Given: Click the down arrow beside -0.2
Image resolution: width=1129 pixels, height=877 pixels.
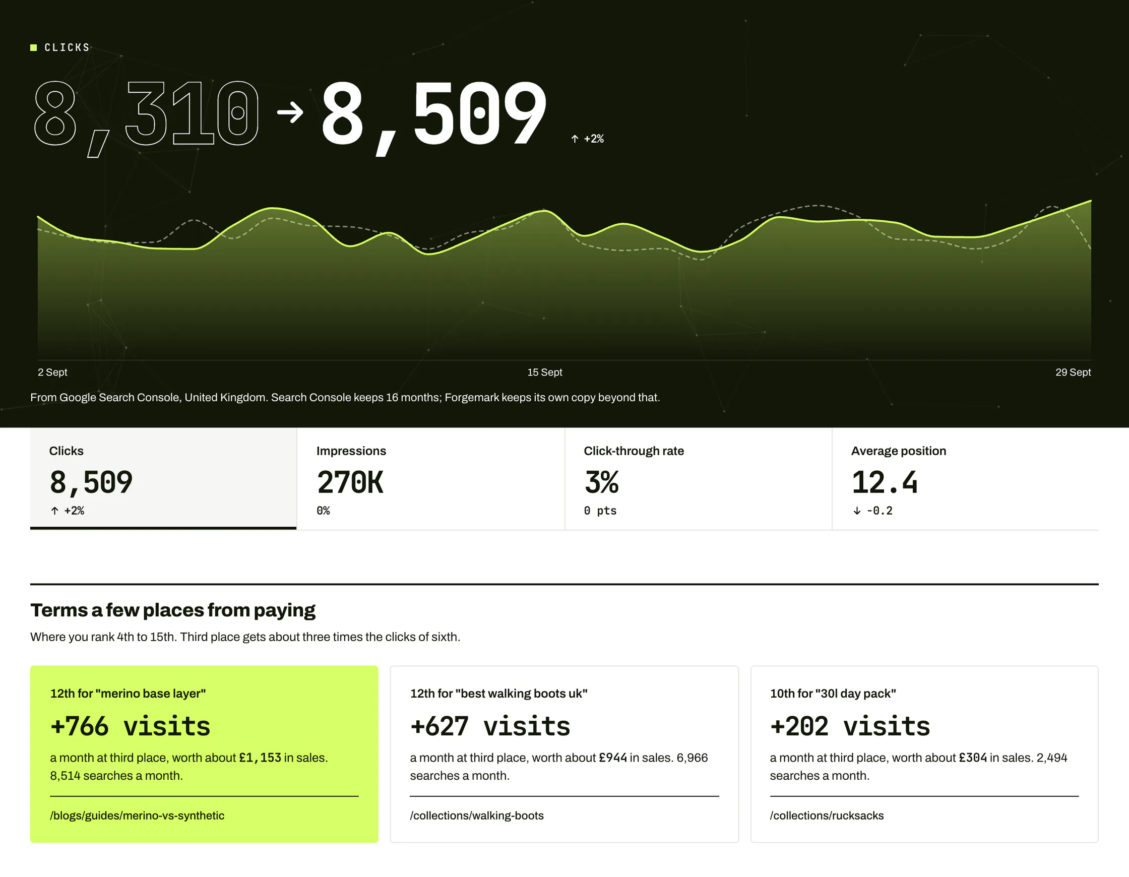Looking at the screenshot, I should coord(856,511).
